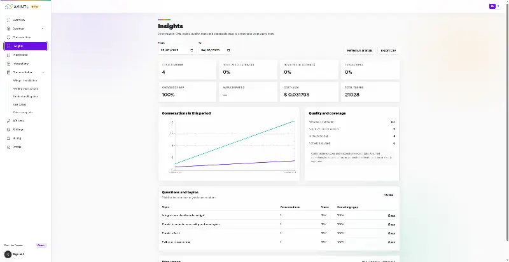This screenshot has width=509, height=262.
Task: Click the 'Questions and topics' heading
Action: [180, 192]
